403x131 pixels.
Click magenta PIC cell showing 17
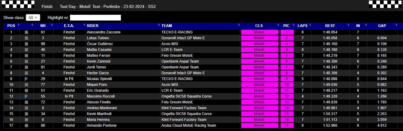point(287,125)
